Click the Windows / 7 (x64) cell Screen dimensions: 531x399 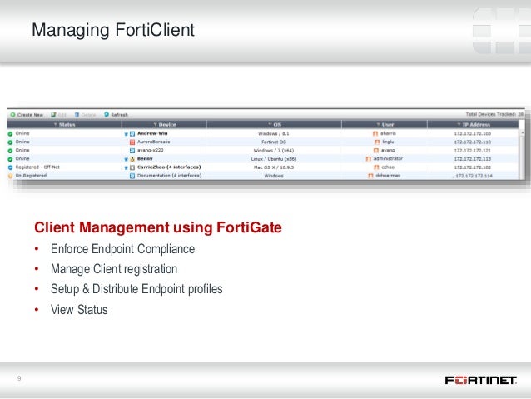[274, 151]
